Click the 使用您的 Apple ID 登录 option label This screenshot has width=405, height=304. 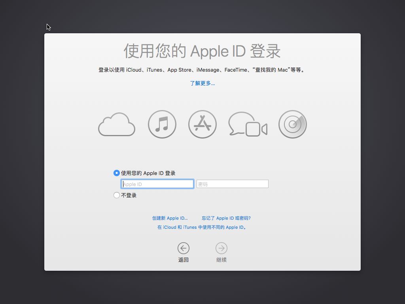coord(148,173)
